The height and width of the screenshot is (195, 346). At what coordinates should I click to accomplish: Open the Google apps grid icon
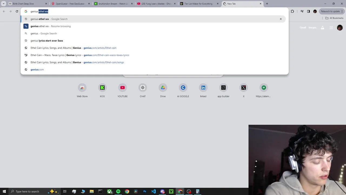tap(331, 28)
